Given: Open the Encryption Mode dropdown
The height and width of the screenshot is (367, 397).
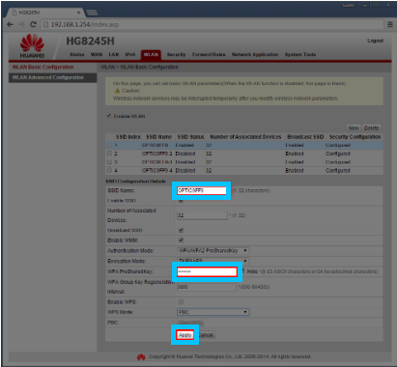Looking at the screenshot, I should pos(213,261).
